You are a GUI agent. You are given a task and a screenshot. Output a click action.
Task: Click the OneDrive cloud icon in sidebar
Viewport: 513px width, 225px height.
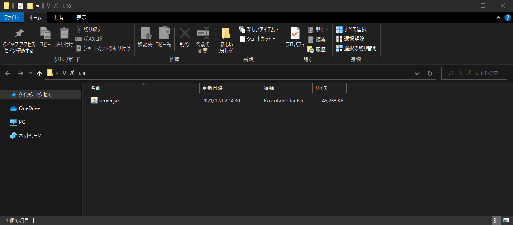point(13,108)
